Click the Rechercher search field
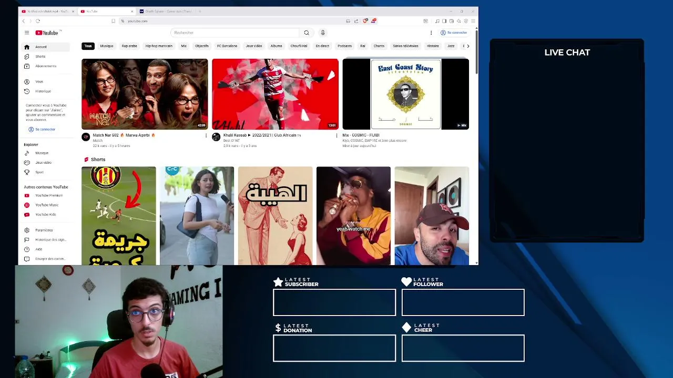Screen dimensions: 673x378 tap(235, 33)
